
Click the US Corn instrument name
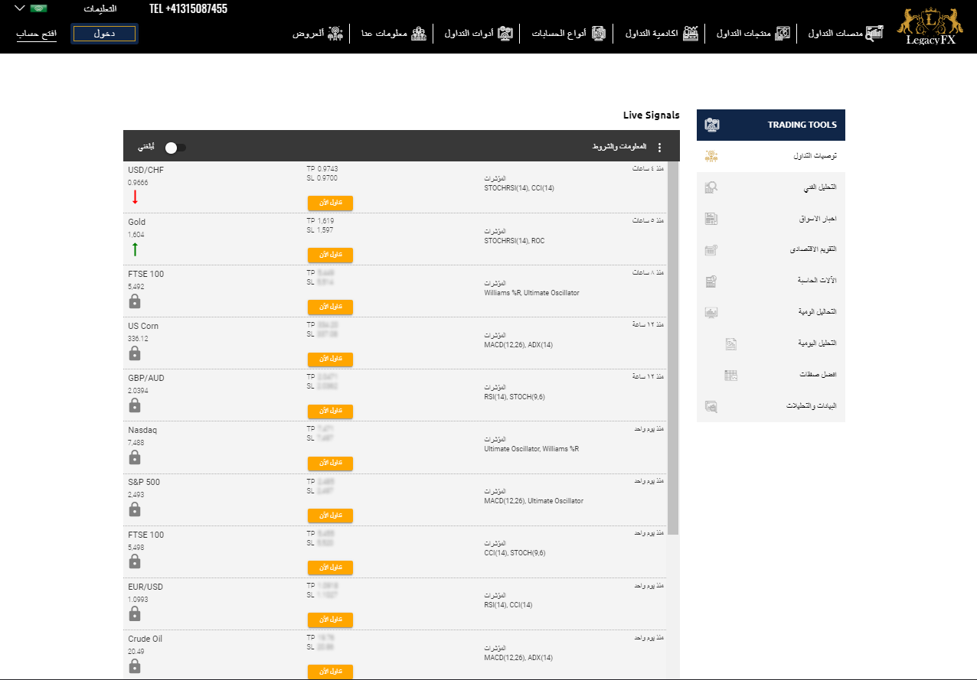pos(143,326)
